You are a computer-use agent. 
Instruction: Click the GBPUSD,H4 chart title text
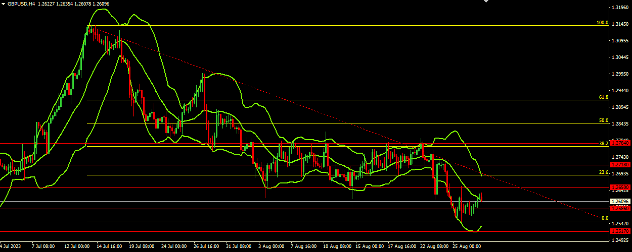(21, 4)
